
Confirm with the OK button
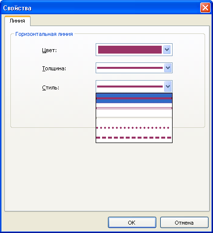coord(132,223)
